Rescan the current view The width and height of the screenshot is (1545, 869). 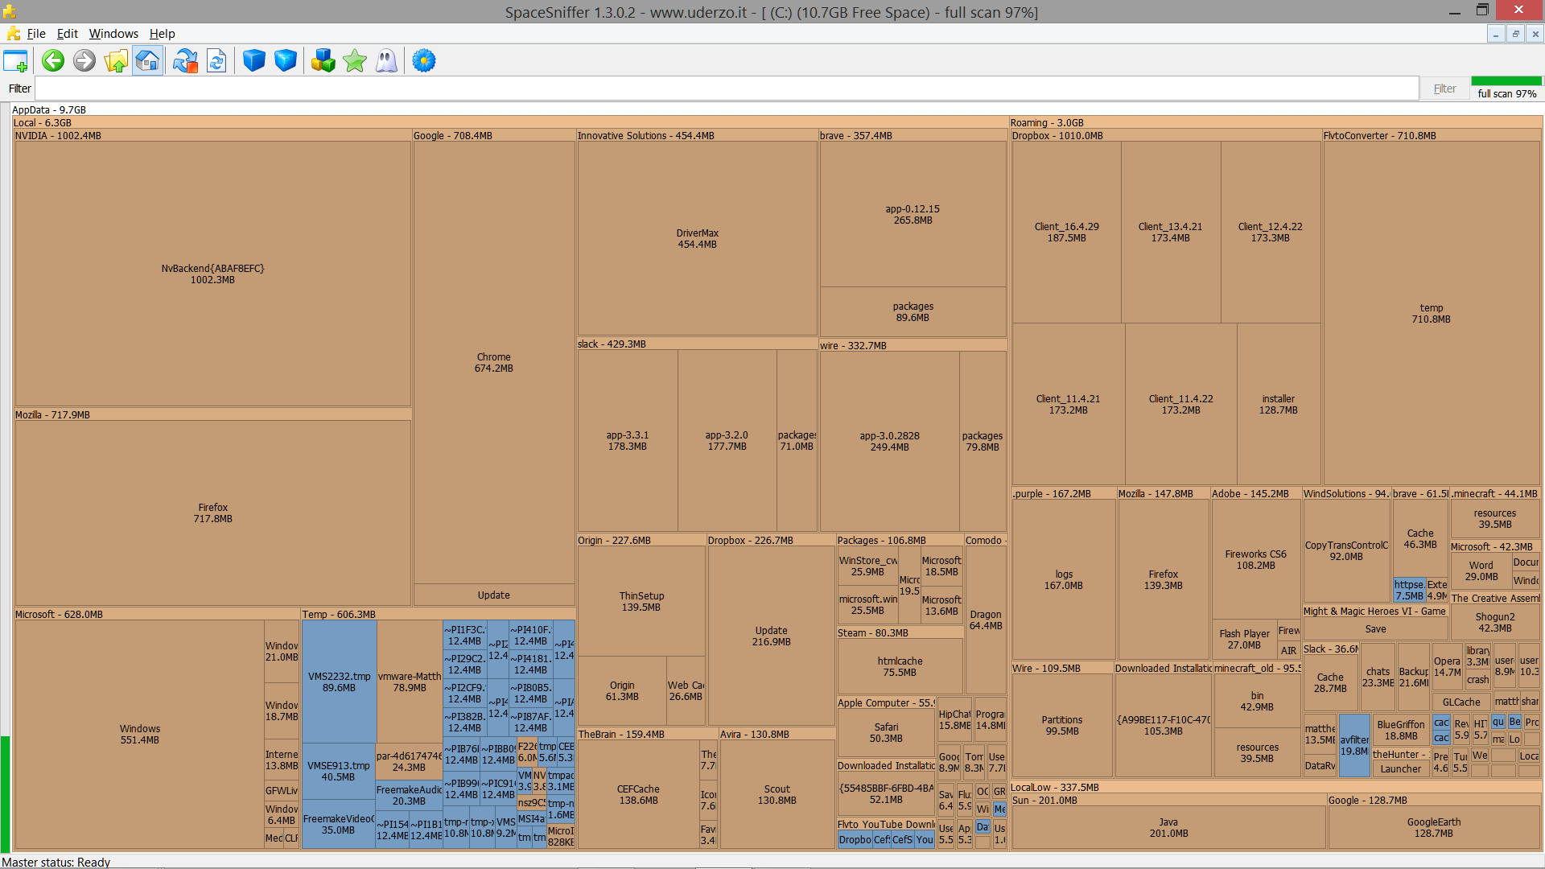(216, 61)
